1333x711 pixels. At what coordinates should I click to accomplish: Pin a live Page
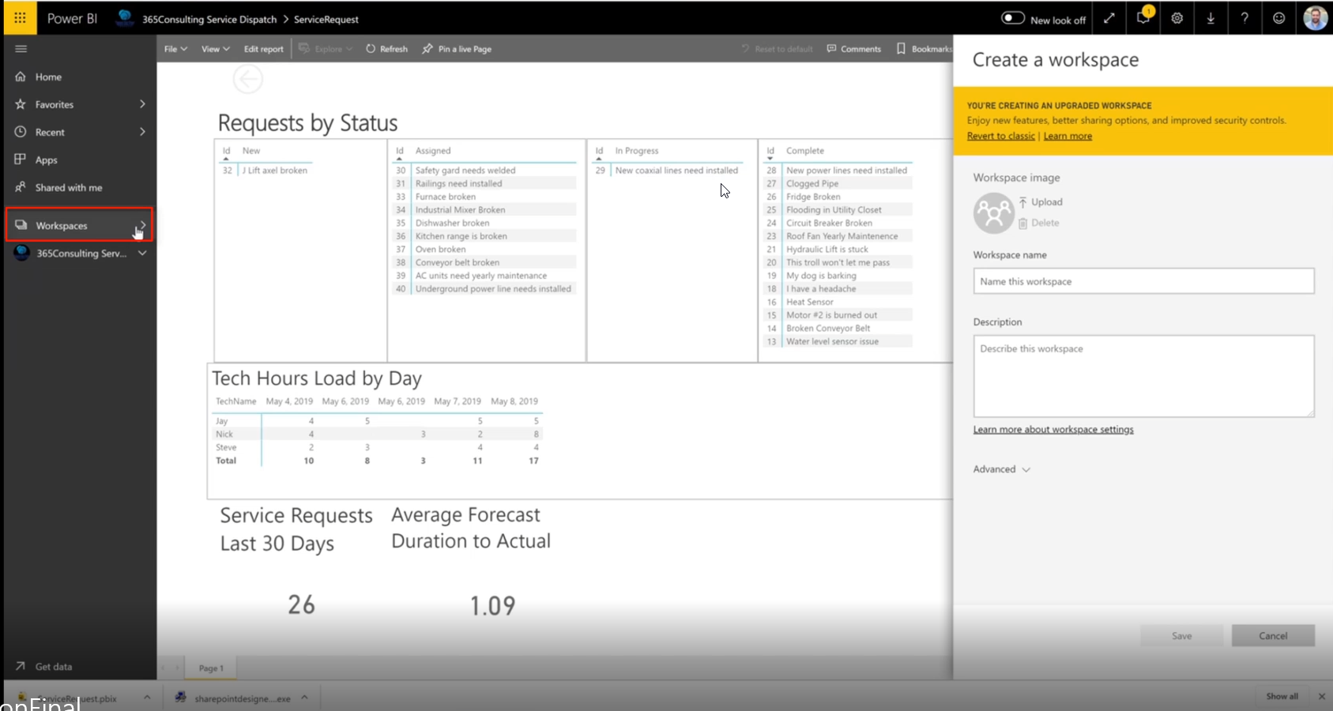(457, 49)
